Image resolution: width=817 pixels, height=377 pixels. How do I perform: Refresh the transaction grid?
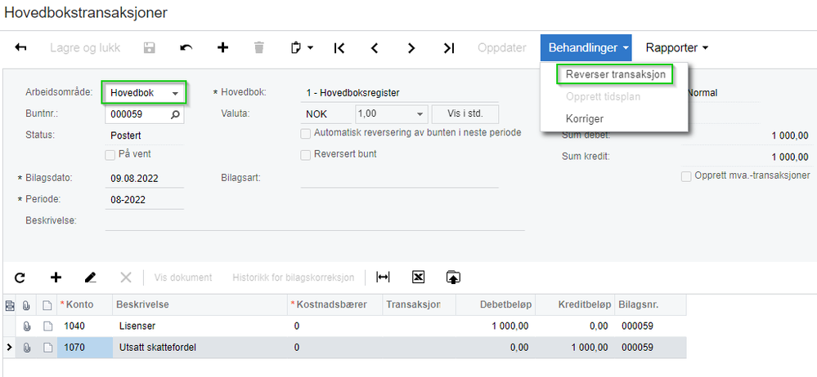[20, 277]
